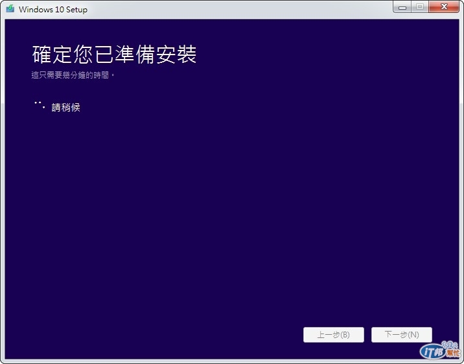Image resolution: width=464 pixels, height=364 pixels.
Task: Click the 請稍候 waiting text
Action: (65, 107)
